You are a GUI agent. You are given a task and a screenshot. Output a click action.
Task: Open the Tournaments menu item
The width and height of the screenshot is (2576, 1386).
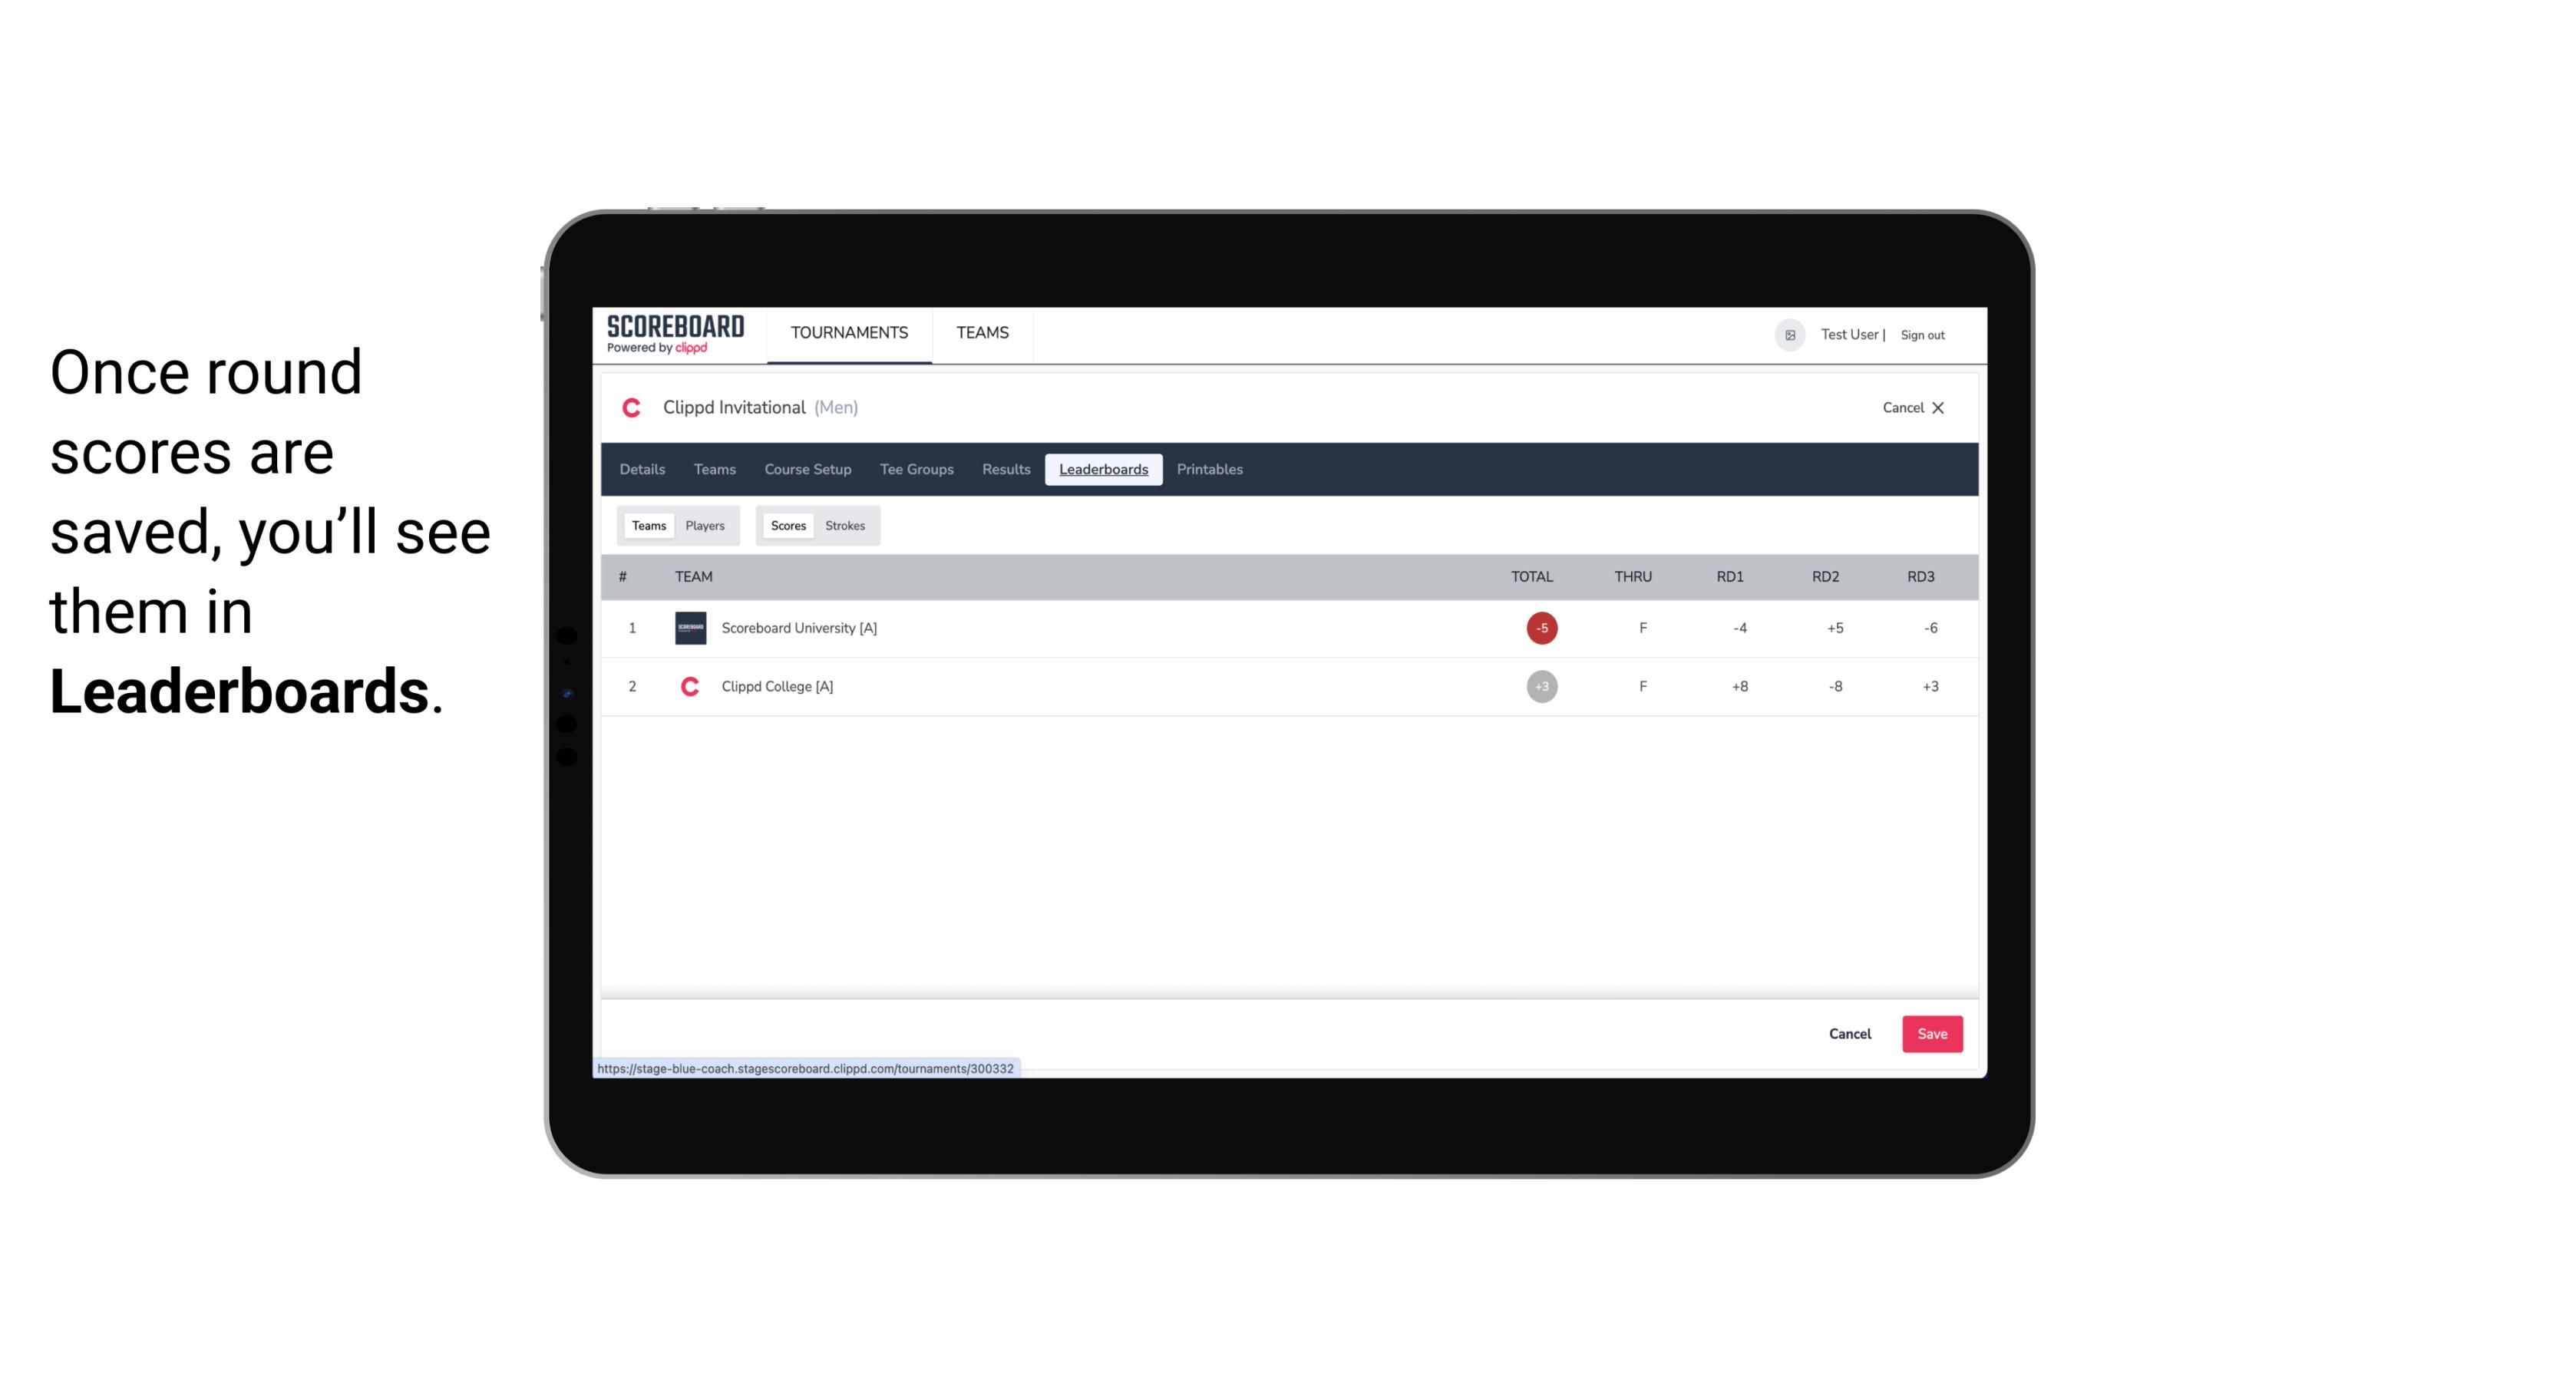click(848, 333)
